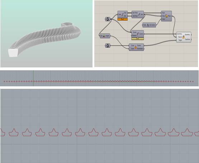Image resolution: width=199 pixels, height=163 pixels.
Task: Click the 'Preserve' input label
Action: (134, 35)
